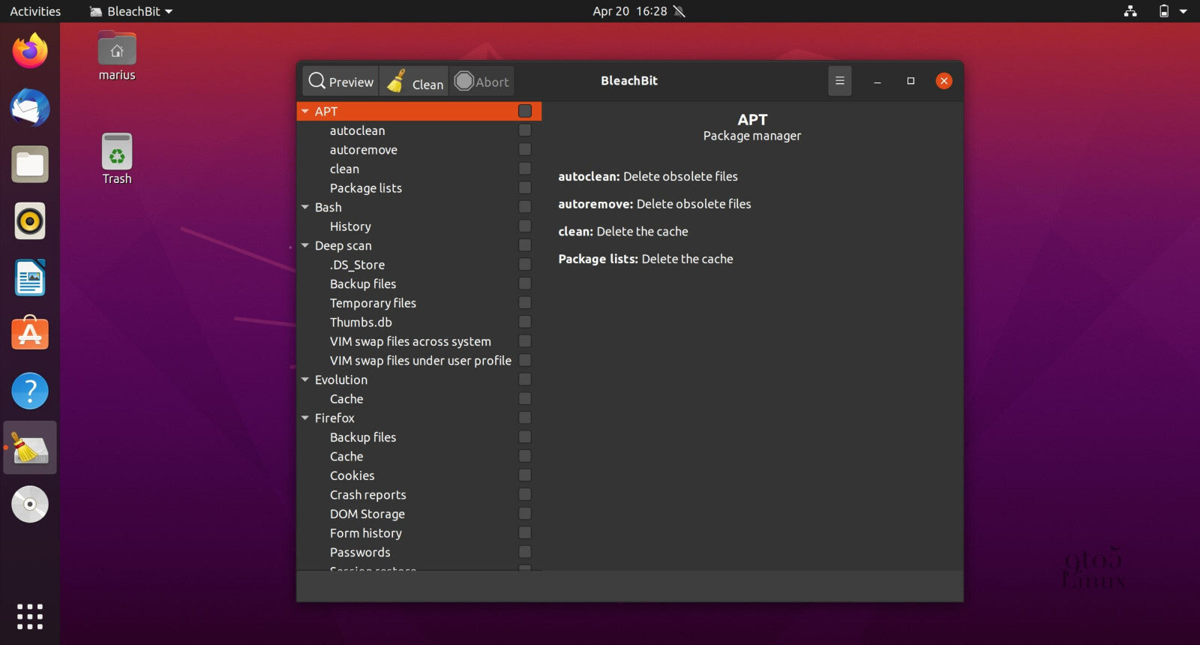Image resolution: width=1200 pixels, height=645 pixels.
Task: Select the Deep scan row
Action: click(418, 245)
